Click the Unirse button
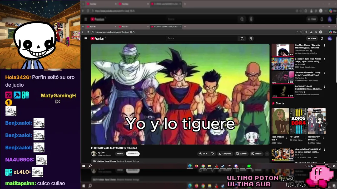Screen dimensions: 337x189 click(120, 154)
